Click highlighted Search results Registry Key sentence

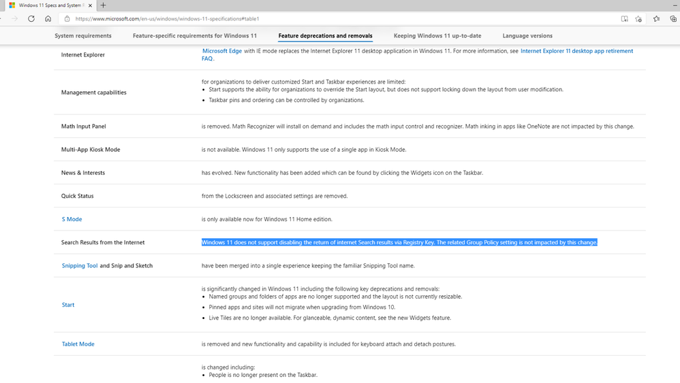click(399, 242)
